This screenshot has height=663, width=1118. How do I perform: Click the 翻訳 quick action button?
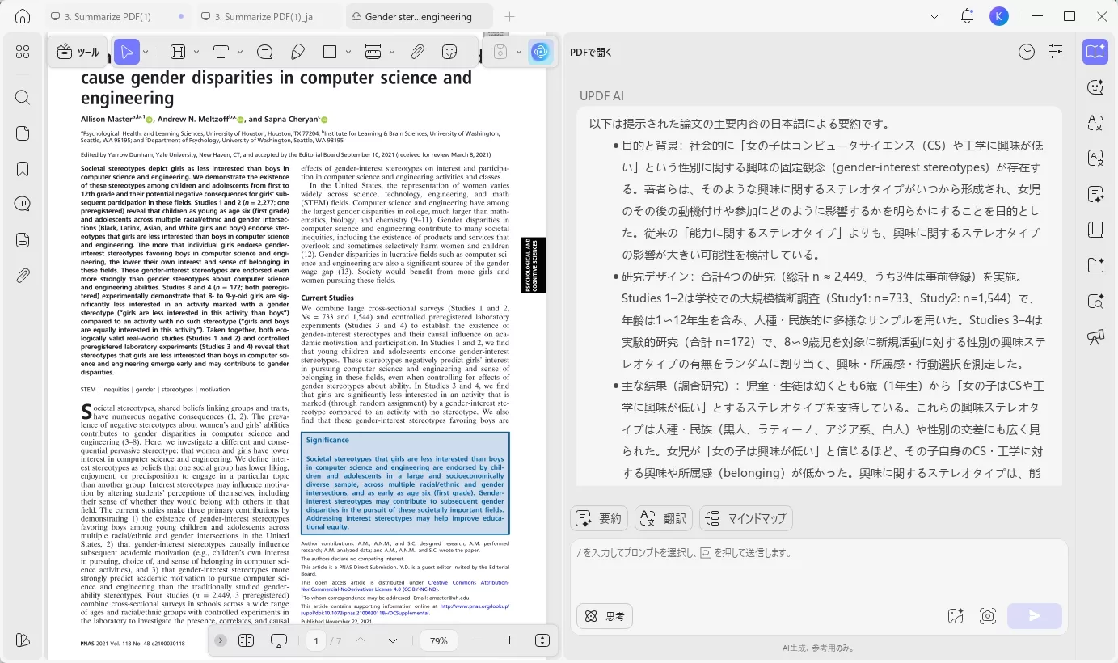[663, 518]
